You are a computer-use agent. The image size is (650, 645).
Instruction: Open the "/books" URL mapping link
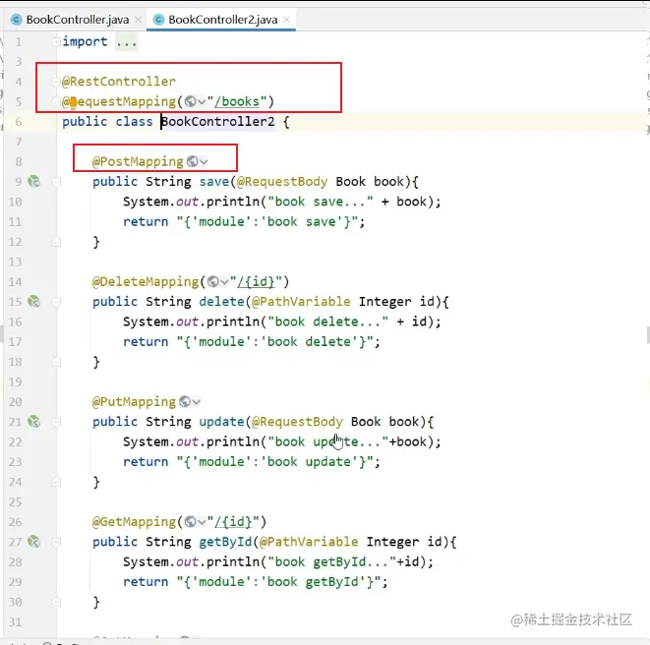pyautogui.click(x=237, y=101)
